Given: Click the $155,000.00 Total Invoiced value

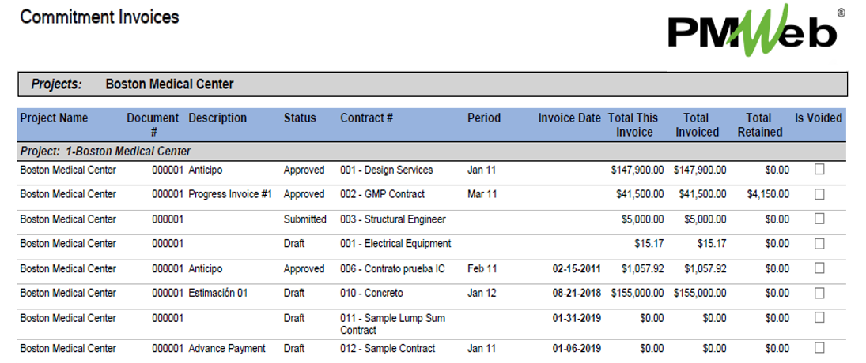Looking at the screenshot, I should 700,293.
